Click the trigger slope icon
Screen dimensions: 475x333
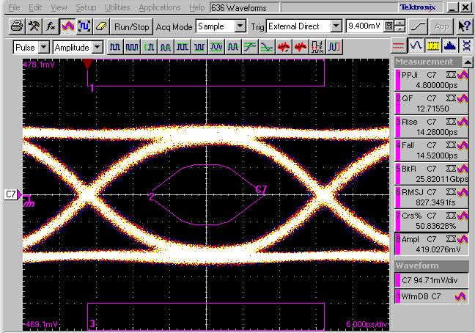pyautogui.click(x=419, y=26)
